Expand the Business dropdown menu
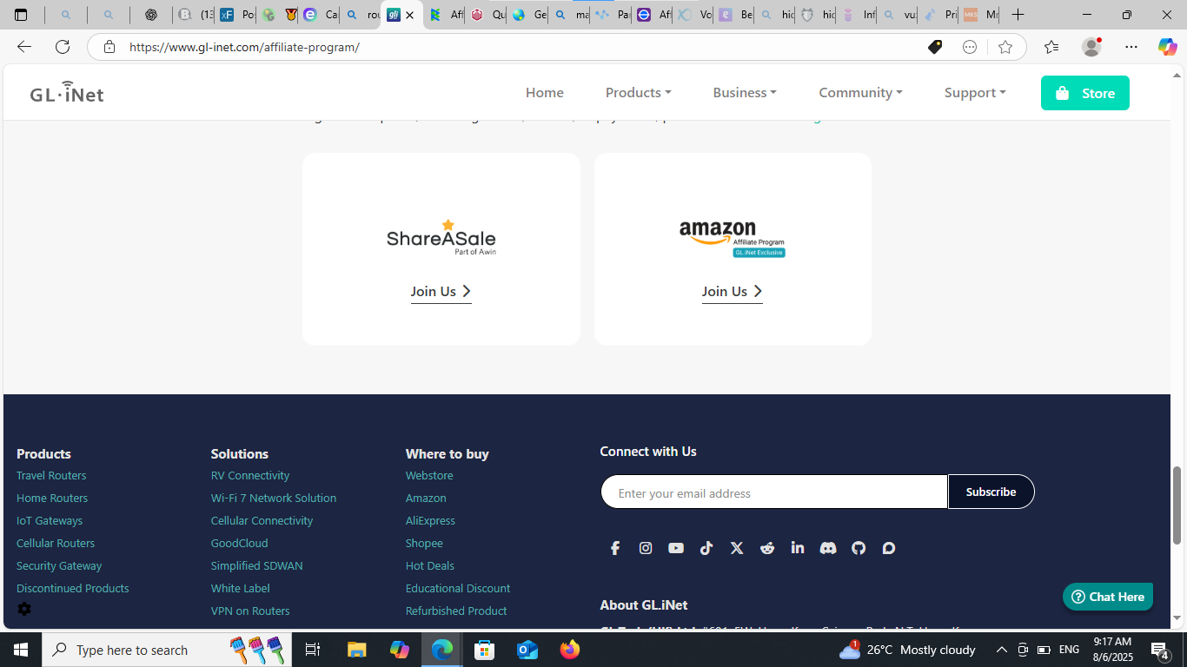The height and width of the screenshot is (667, 1187). tap(745, 92)
